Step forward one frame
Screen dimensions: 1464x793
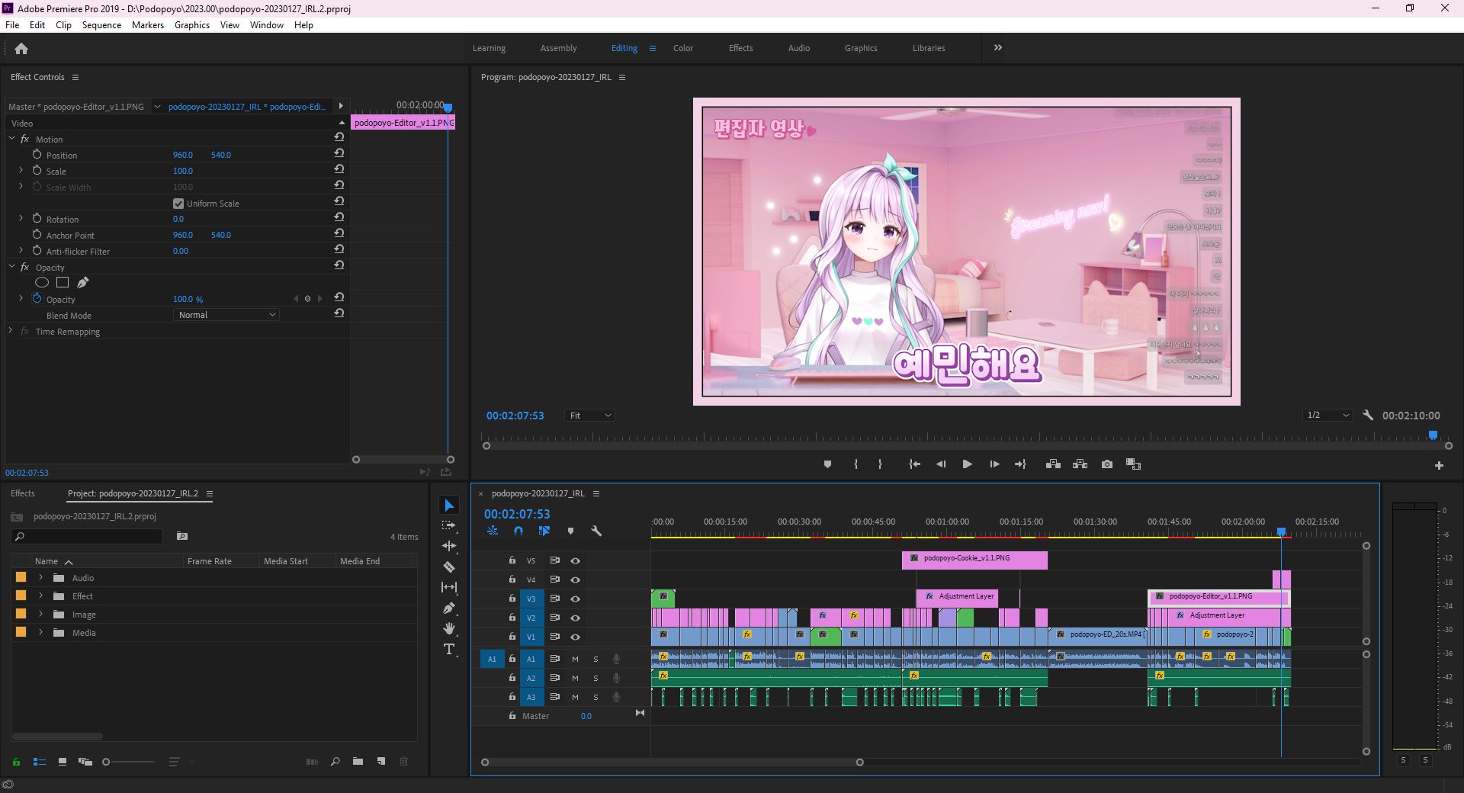coord(994,464)
